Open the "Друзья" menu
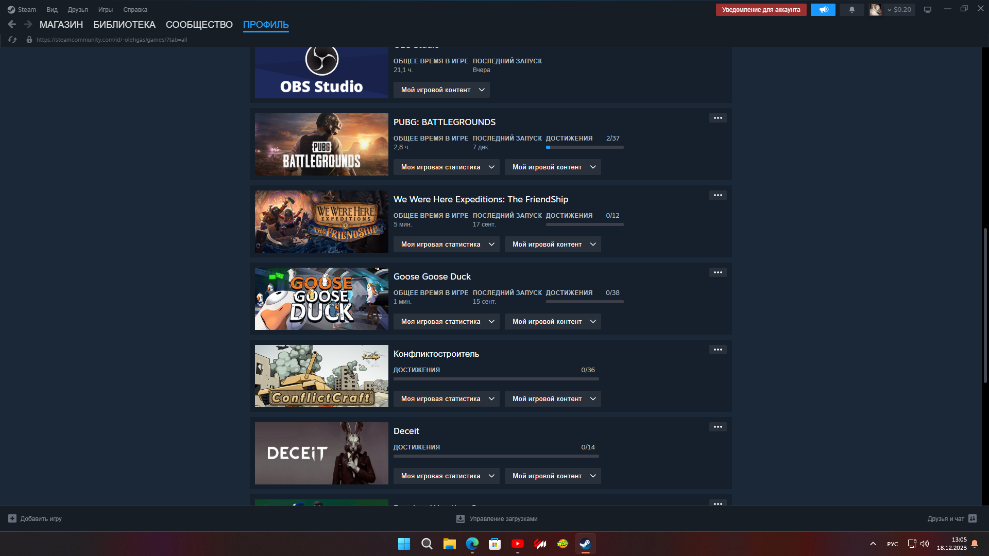Viewport: 989px width, 556px height. [78, 10]
